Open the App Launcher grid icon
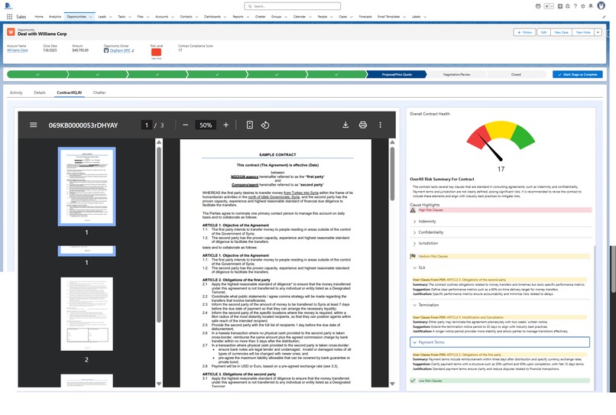This screenshot has width=616, height=415. 9,17
